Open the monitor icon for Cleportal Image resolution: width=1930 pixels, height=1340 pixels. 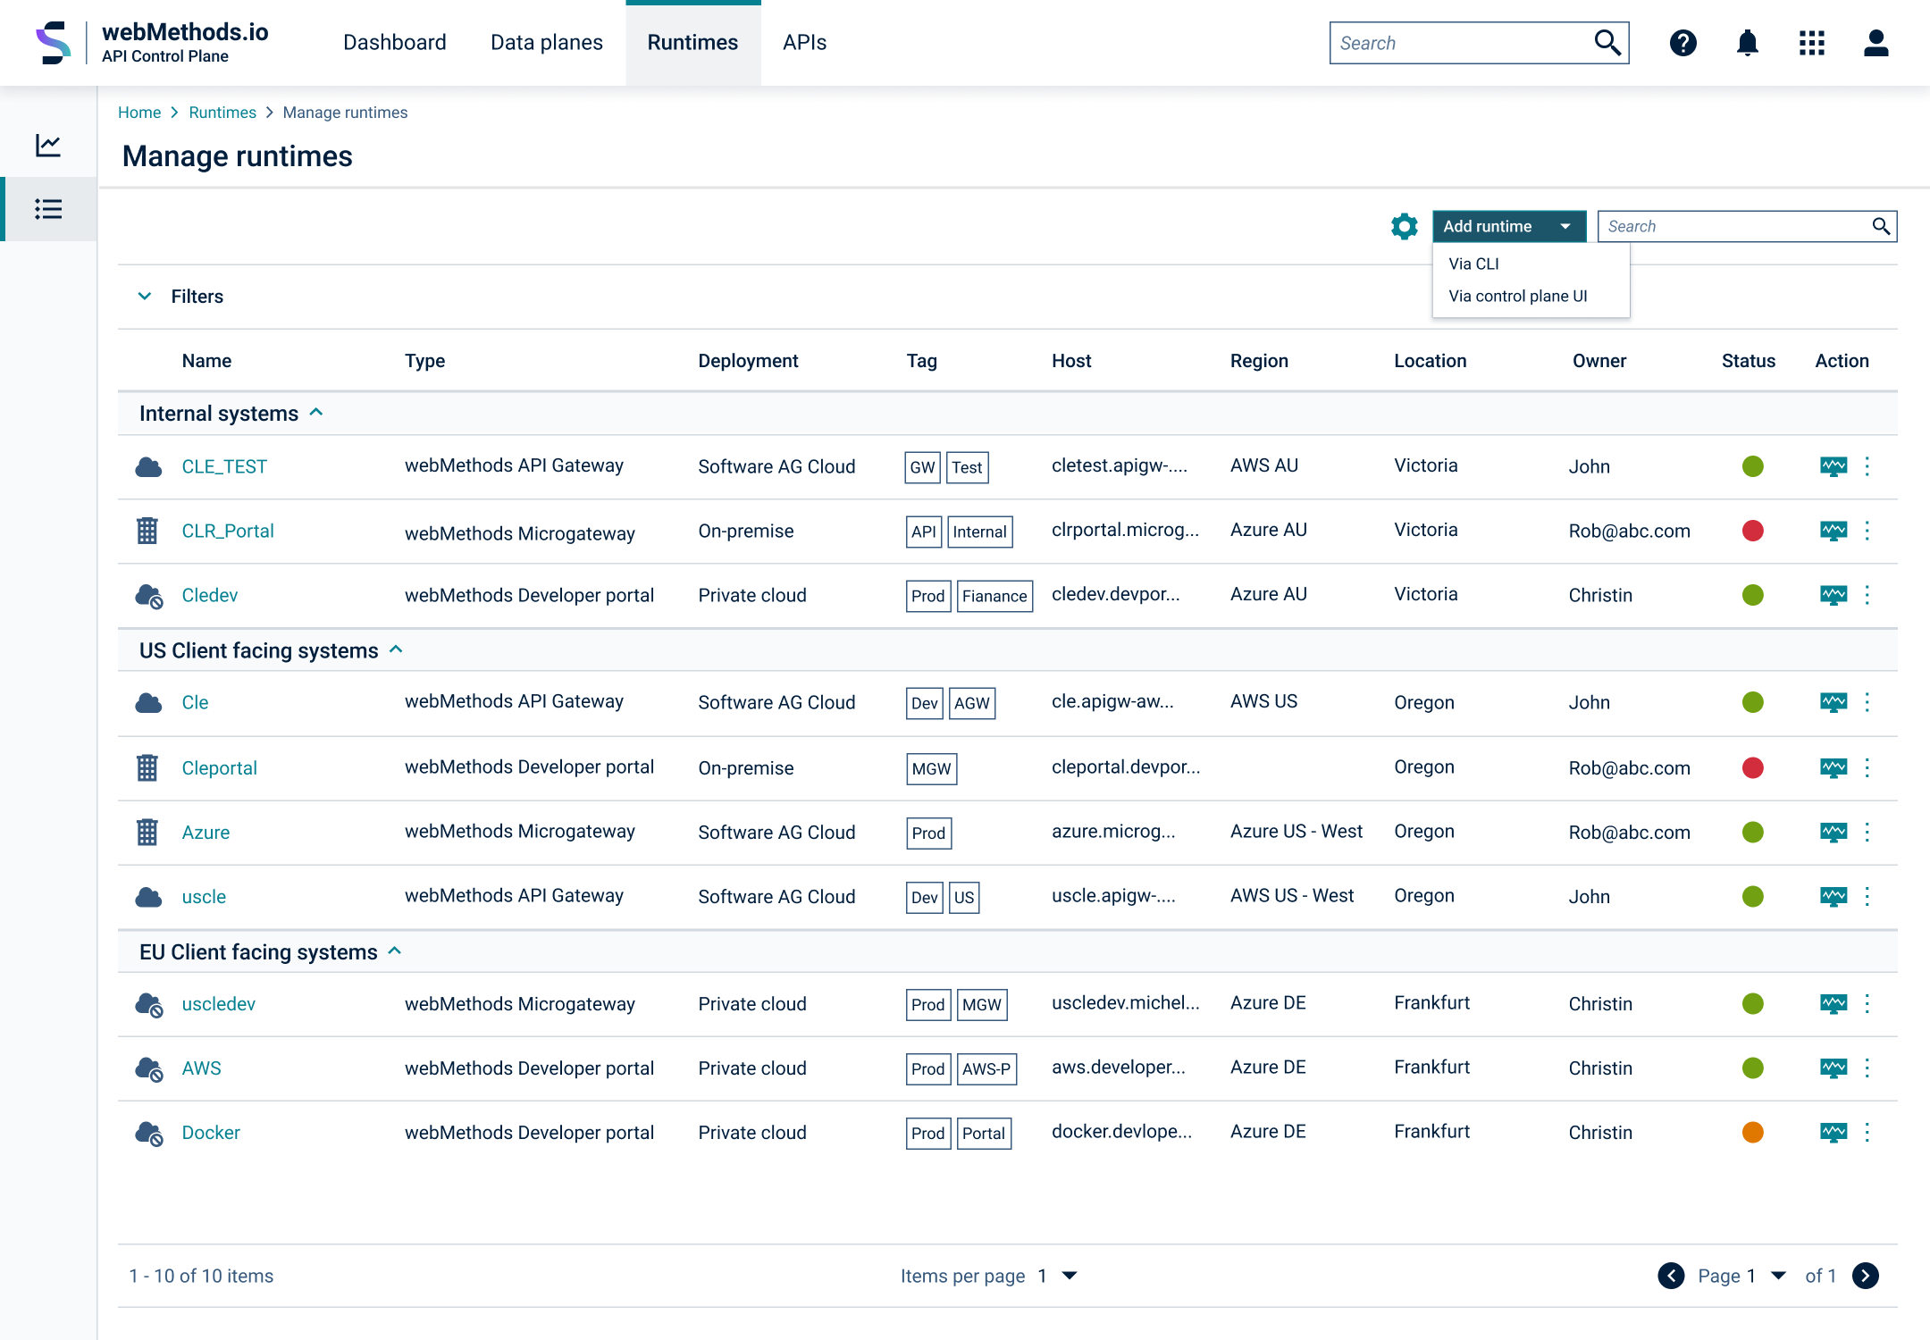point(1833,767)
